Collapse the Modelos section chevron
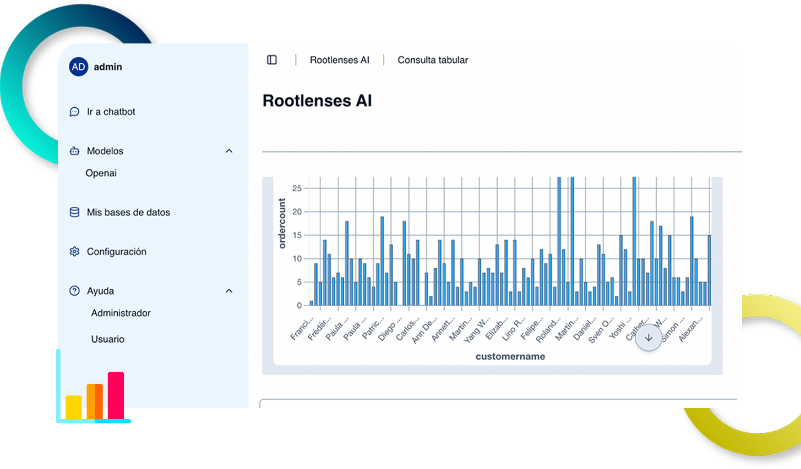This screenshot has height=469, width=801. pos(229,151)
